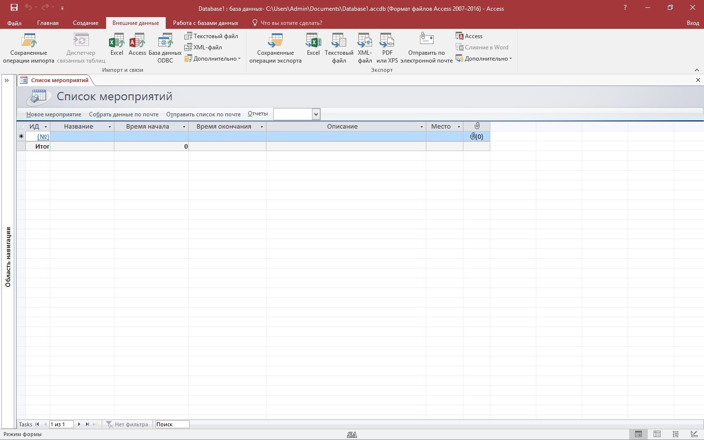Expand Дополнительно dropdown in import group
The width and height of the screenshot is (704, 440).
tap(213, 59)
